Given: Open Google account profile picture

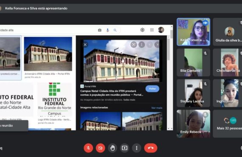Looking at the screenshot, I should pos(161,30).
